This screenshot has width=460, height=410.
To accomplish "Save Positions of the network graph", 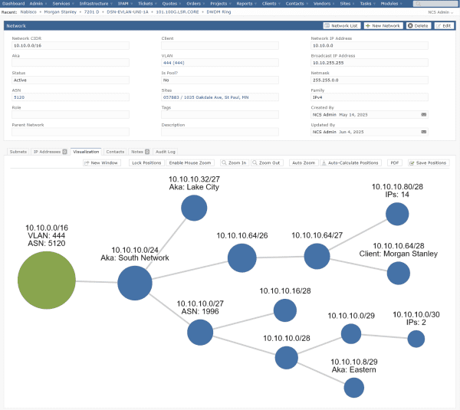I will click(429, 163).
